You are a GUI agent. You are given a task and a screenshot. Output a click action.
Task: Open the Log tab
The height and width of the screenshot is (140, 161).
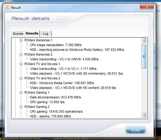pyautogui.click(x=46, y=34)
